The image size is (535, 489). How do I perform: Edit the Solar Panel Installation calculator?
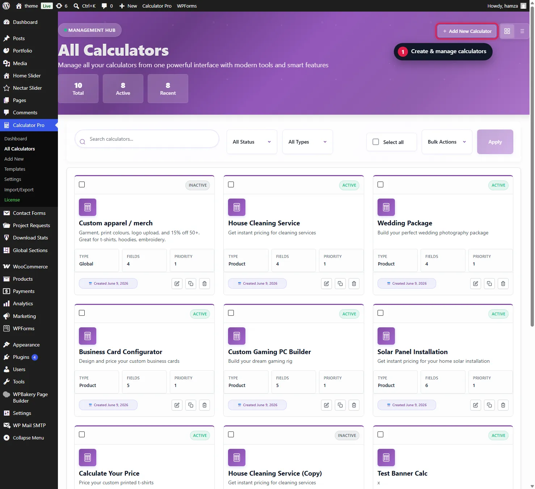point(476,405)
